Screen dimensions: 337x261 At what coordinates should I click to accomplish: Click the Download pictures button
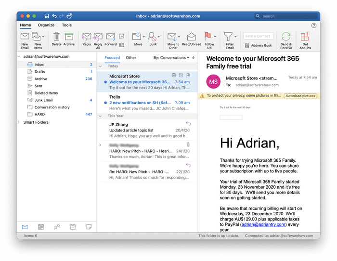coord(300,96)
